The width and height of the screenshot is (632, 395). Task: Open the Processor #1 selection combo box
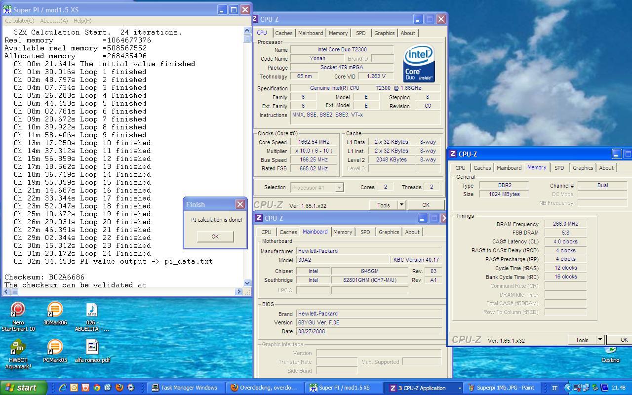pyautogui.click(x=317, y=187)
